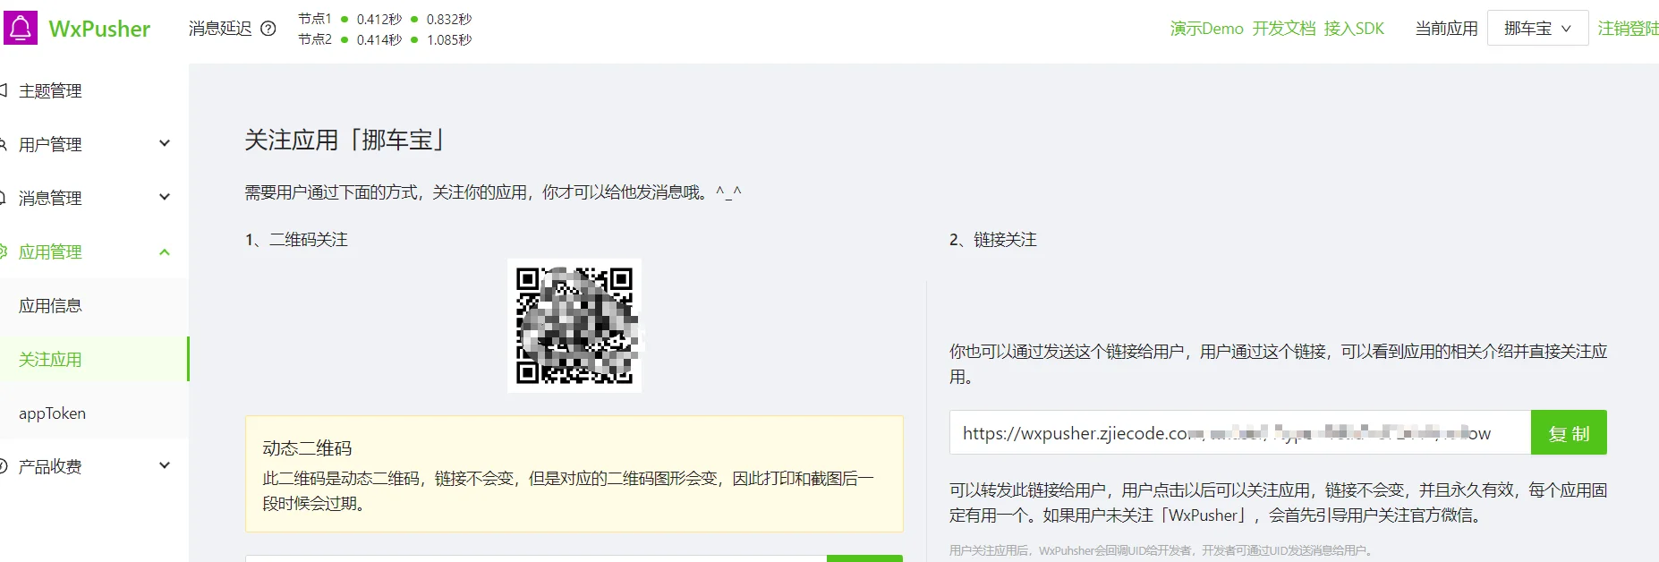Click the 消息管理 sidebar icon
This screenshot has width=1659, height=562.
[x=4, y=198]
